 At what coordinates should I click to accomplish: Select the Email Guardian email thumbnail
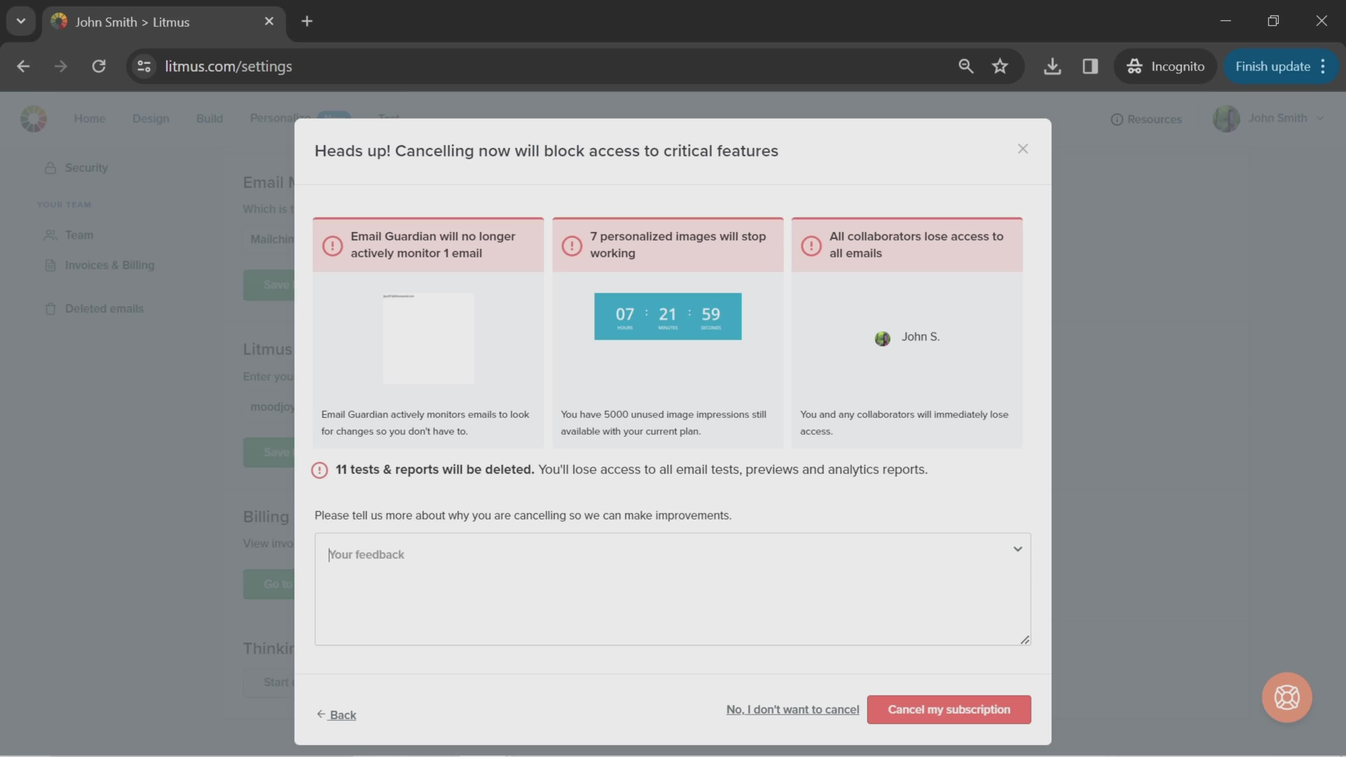coord(428,338)
